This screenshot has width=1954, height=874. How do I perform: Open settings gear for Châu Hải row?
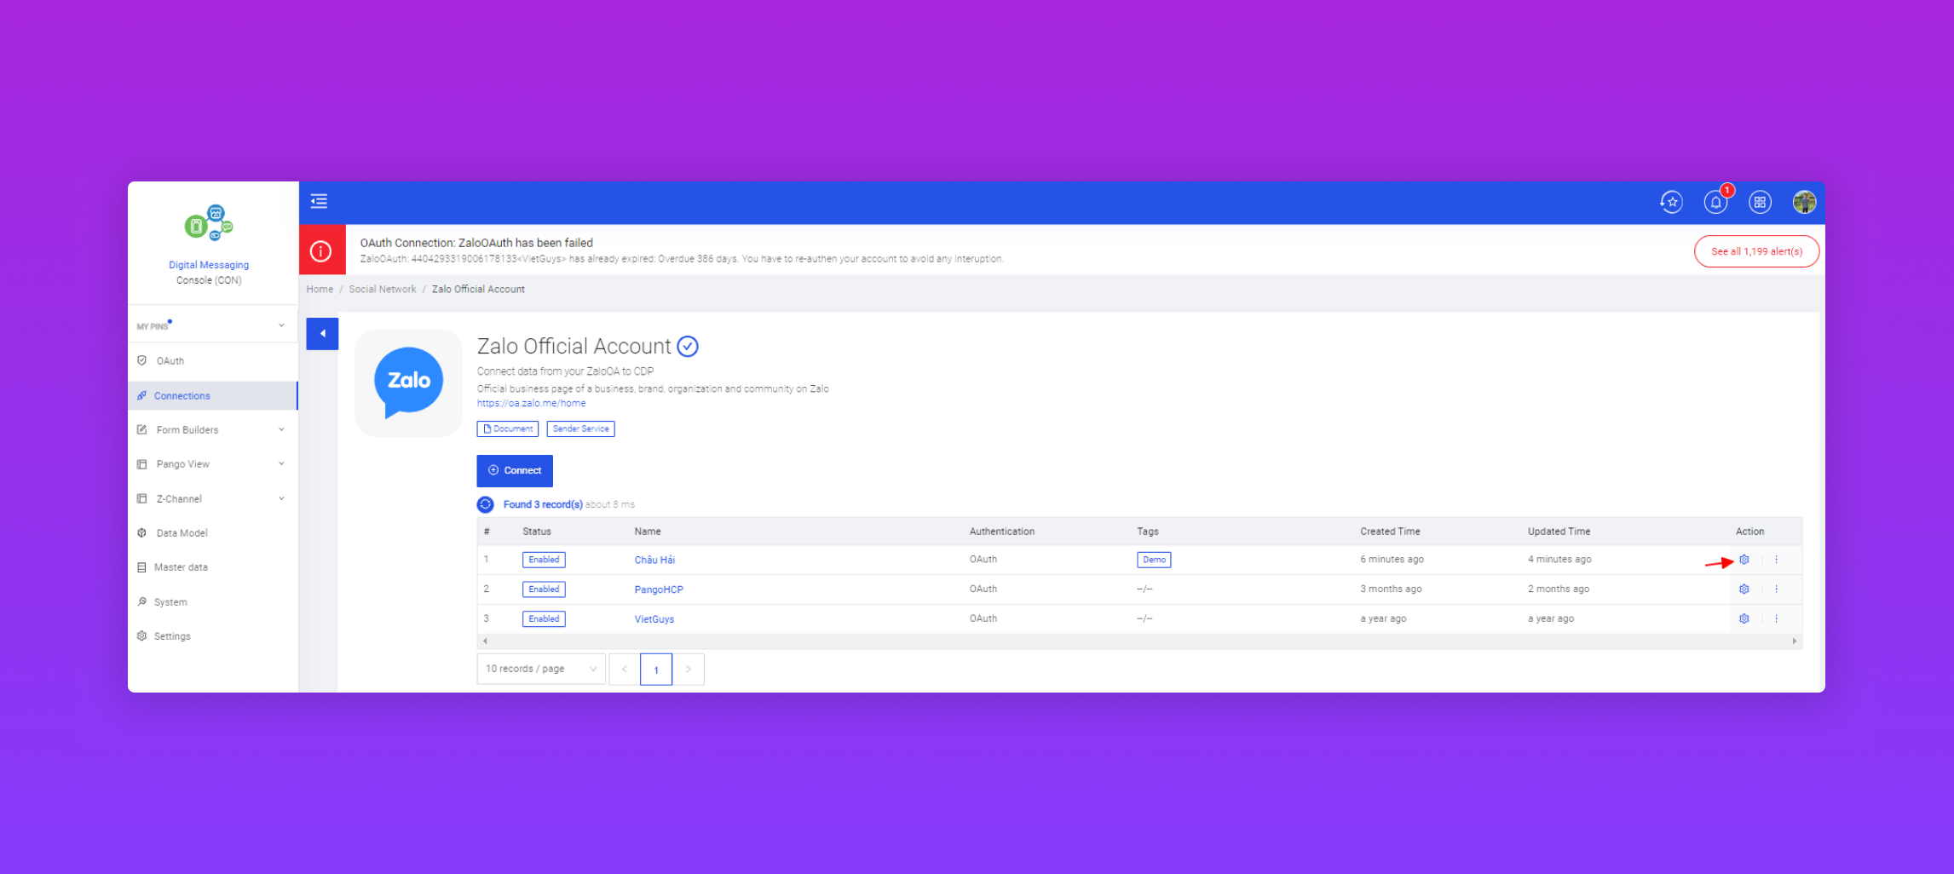pos(1744,560)
